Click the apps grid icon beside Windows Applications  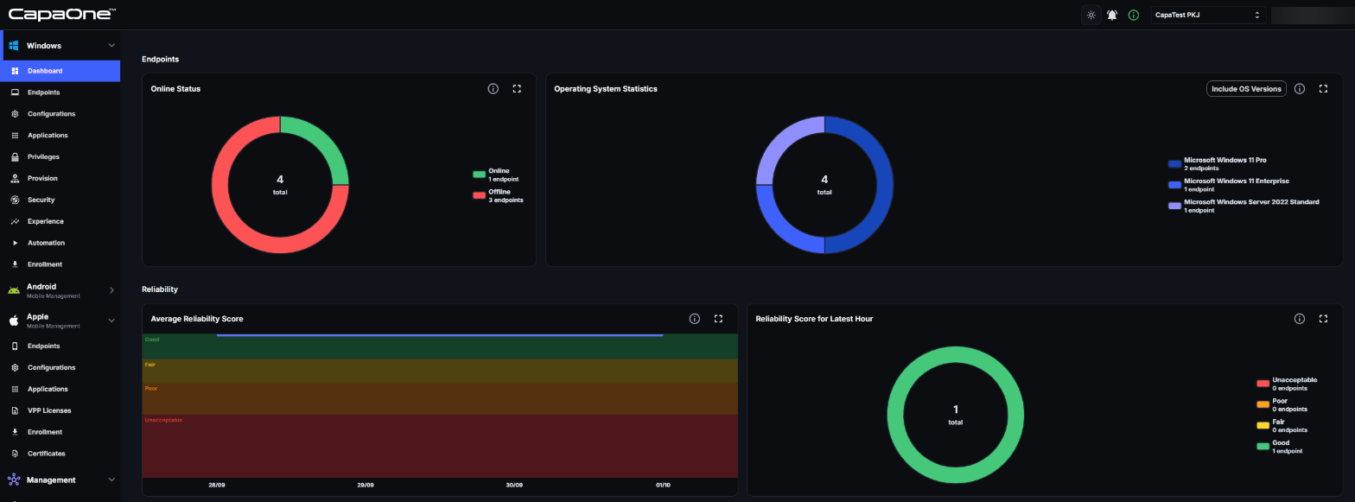15,136
